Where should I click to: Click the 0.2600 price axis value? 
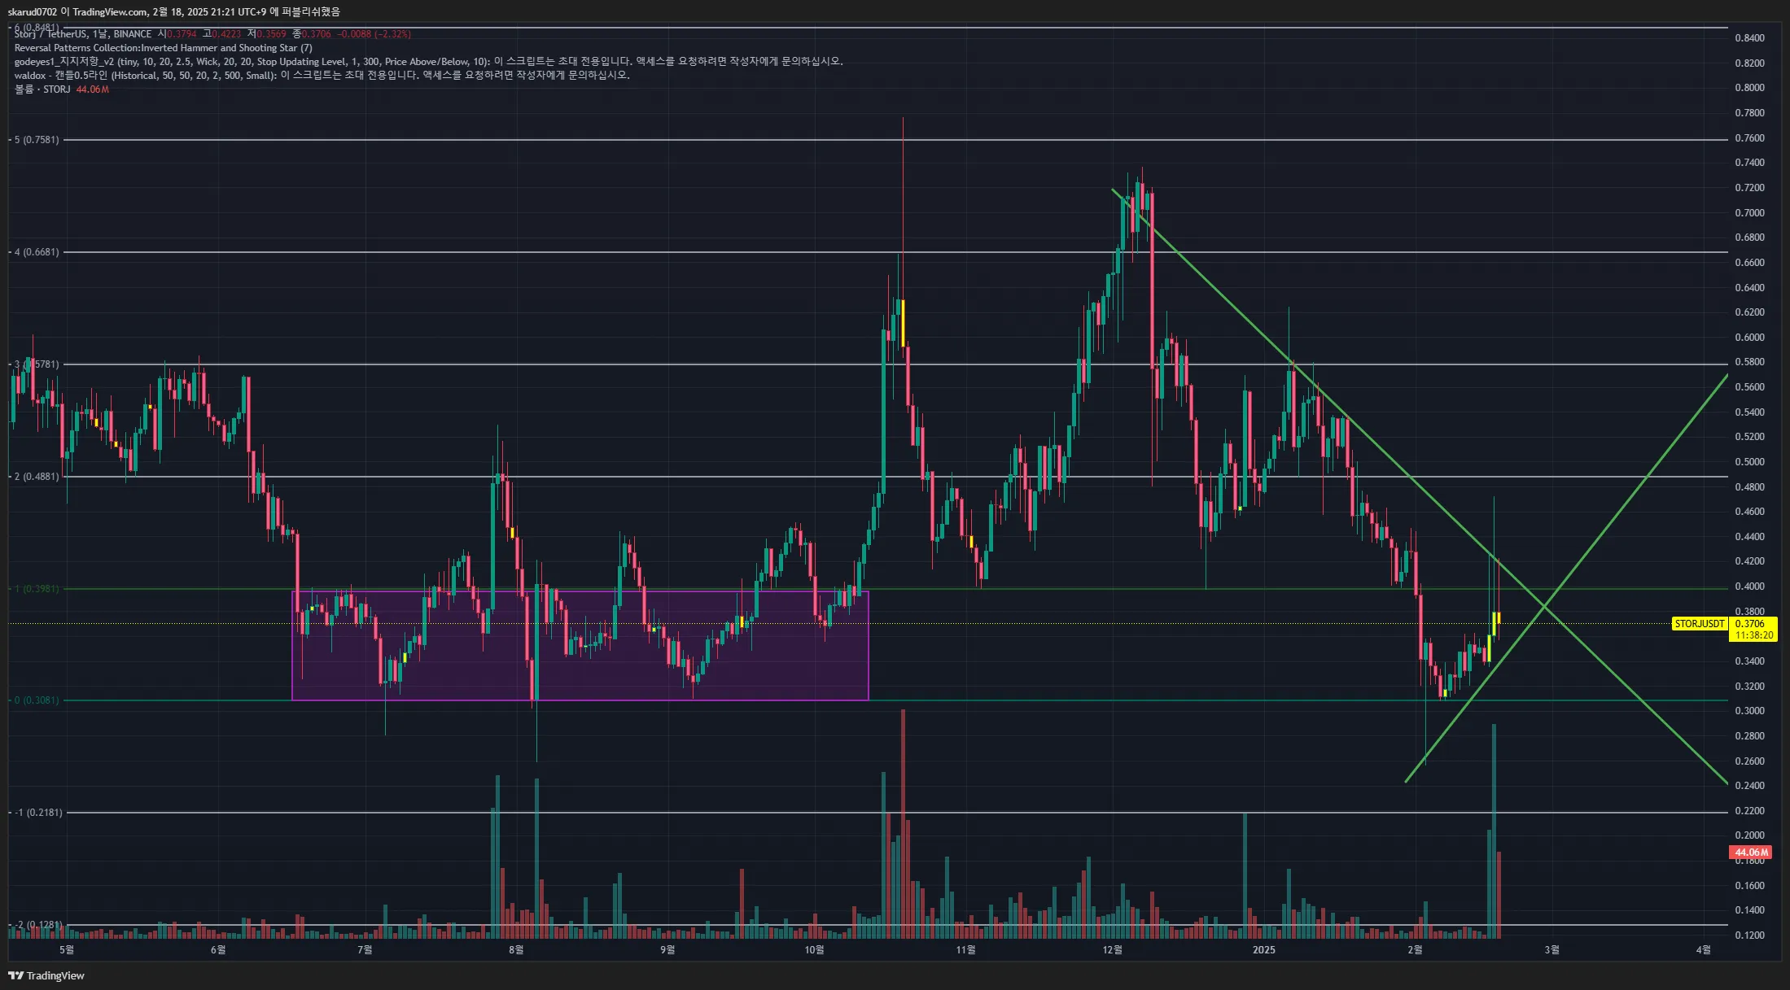[x=1749, y=761]
